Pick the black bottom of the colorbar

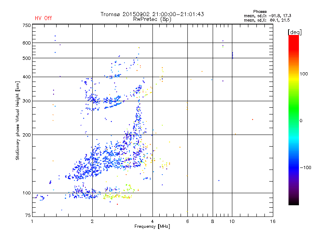tap(294, 202)
